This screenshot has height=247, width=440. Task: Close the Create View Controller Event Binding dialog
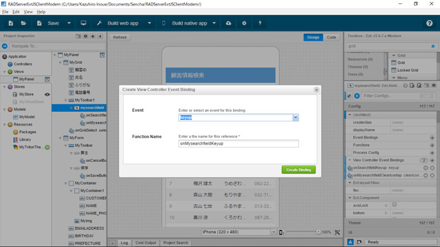point(316,90)
